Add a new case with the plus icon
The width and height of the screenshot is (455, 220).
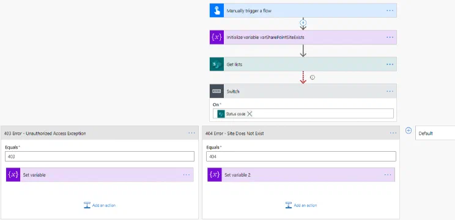click(x=409, y=130)
